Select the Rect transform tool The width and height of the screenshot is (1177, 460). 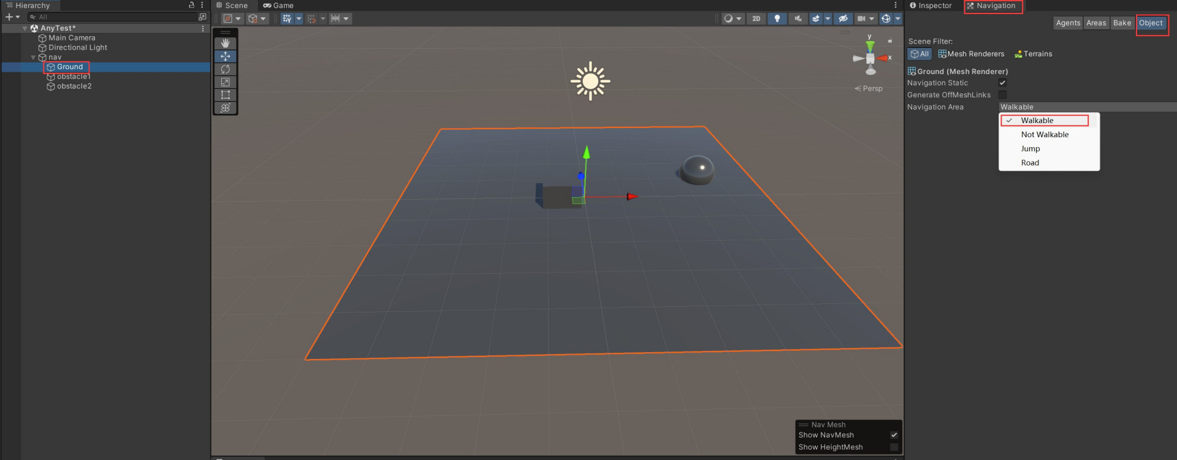coord(225,95)
